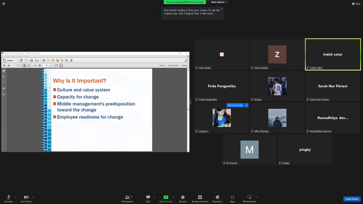Screen dimensions: 363x204
Task: Toggle fit-width scrolling mode in Acrobat
Action: tap(57, 66)
